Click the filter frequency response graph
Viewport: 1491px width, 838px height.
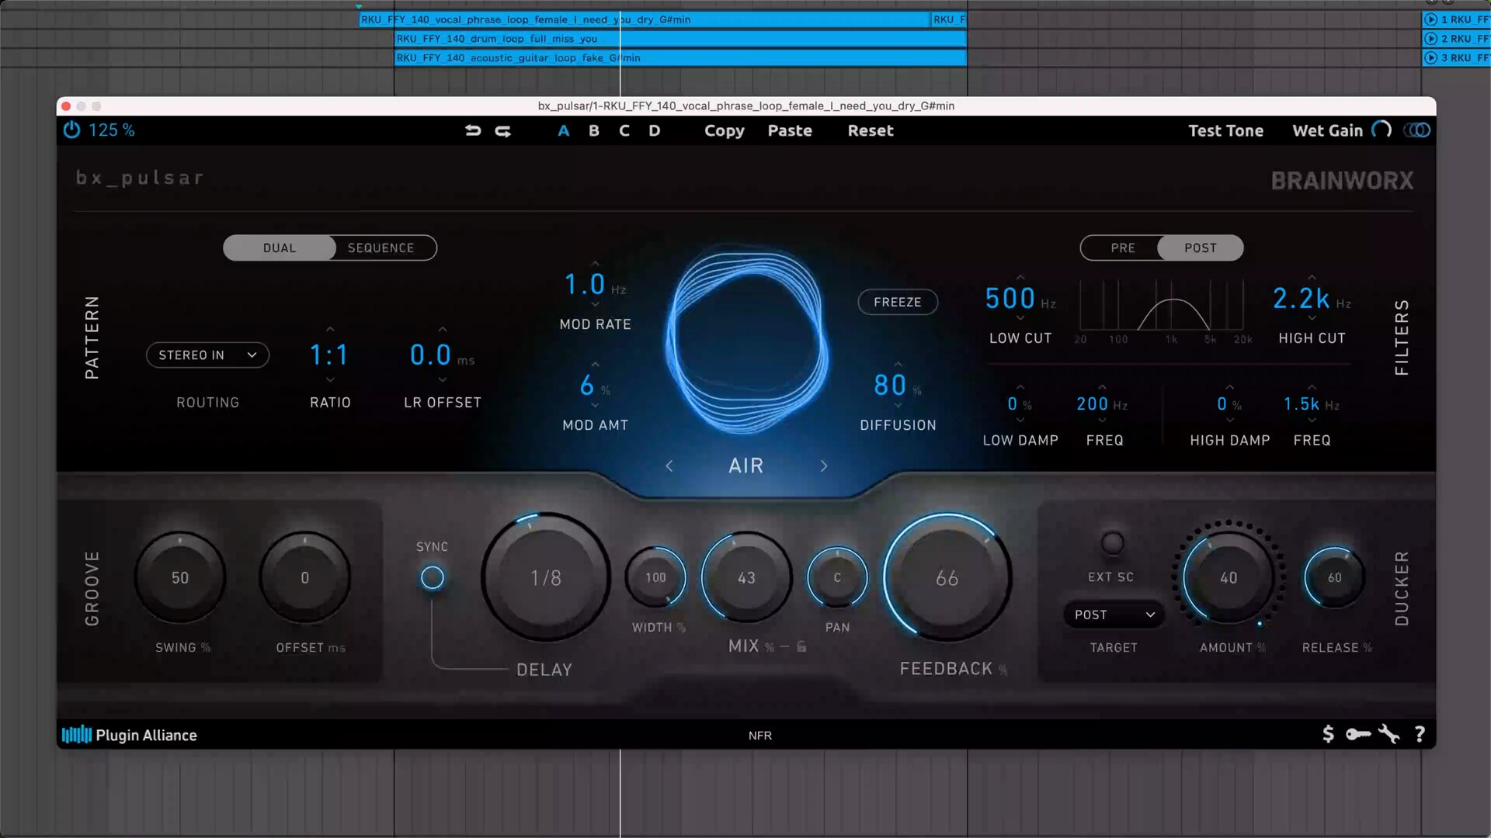(1162, 306)
